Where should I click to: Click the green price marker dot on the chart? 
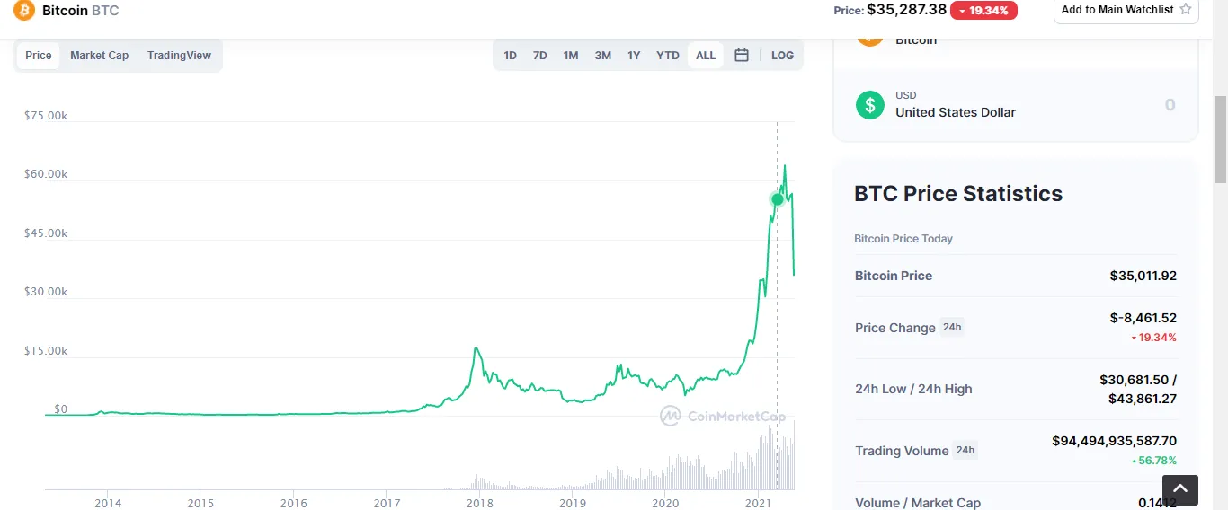(777, 198)
